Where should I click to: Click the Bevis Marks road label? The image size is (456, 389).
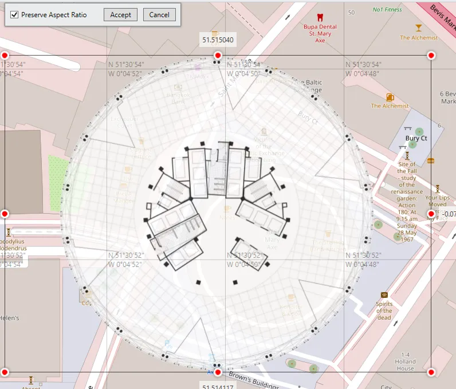(443, 16)
